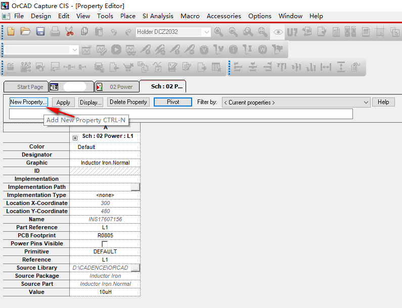Click the New document icon
Viewport: 402px width, 308px height.
11,32
